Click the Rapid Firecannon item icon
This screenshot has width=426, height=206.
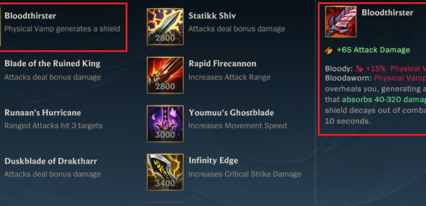click(165, 75)
